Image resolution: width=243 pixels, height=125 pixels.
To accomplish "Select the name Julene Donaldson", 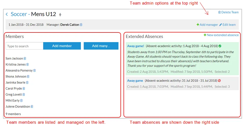I will tap(18, 106).
